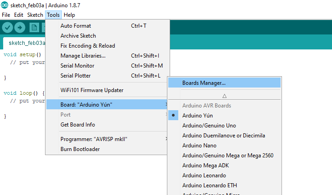Click the scroll-up triangle in boards list
This screenshot has width=332, height=195.
(224, 96)
